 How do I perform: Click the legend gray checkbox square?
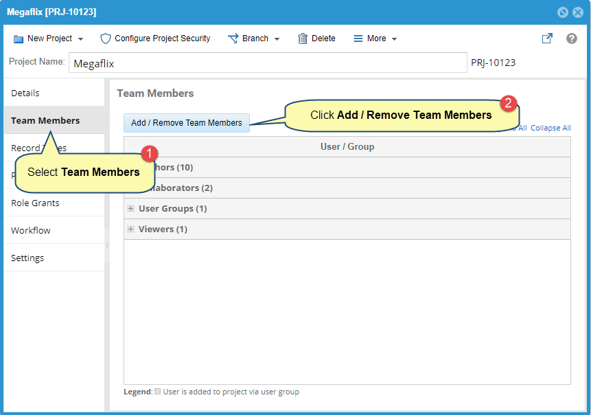click(x=158, y=391)
